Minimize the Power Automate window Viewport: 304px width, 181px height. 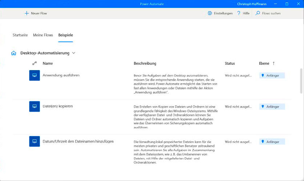275,4
